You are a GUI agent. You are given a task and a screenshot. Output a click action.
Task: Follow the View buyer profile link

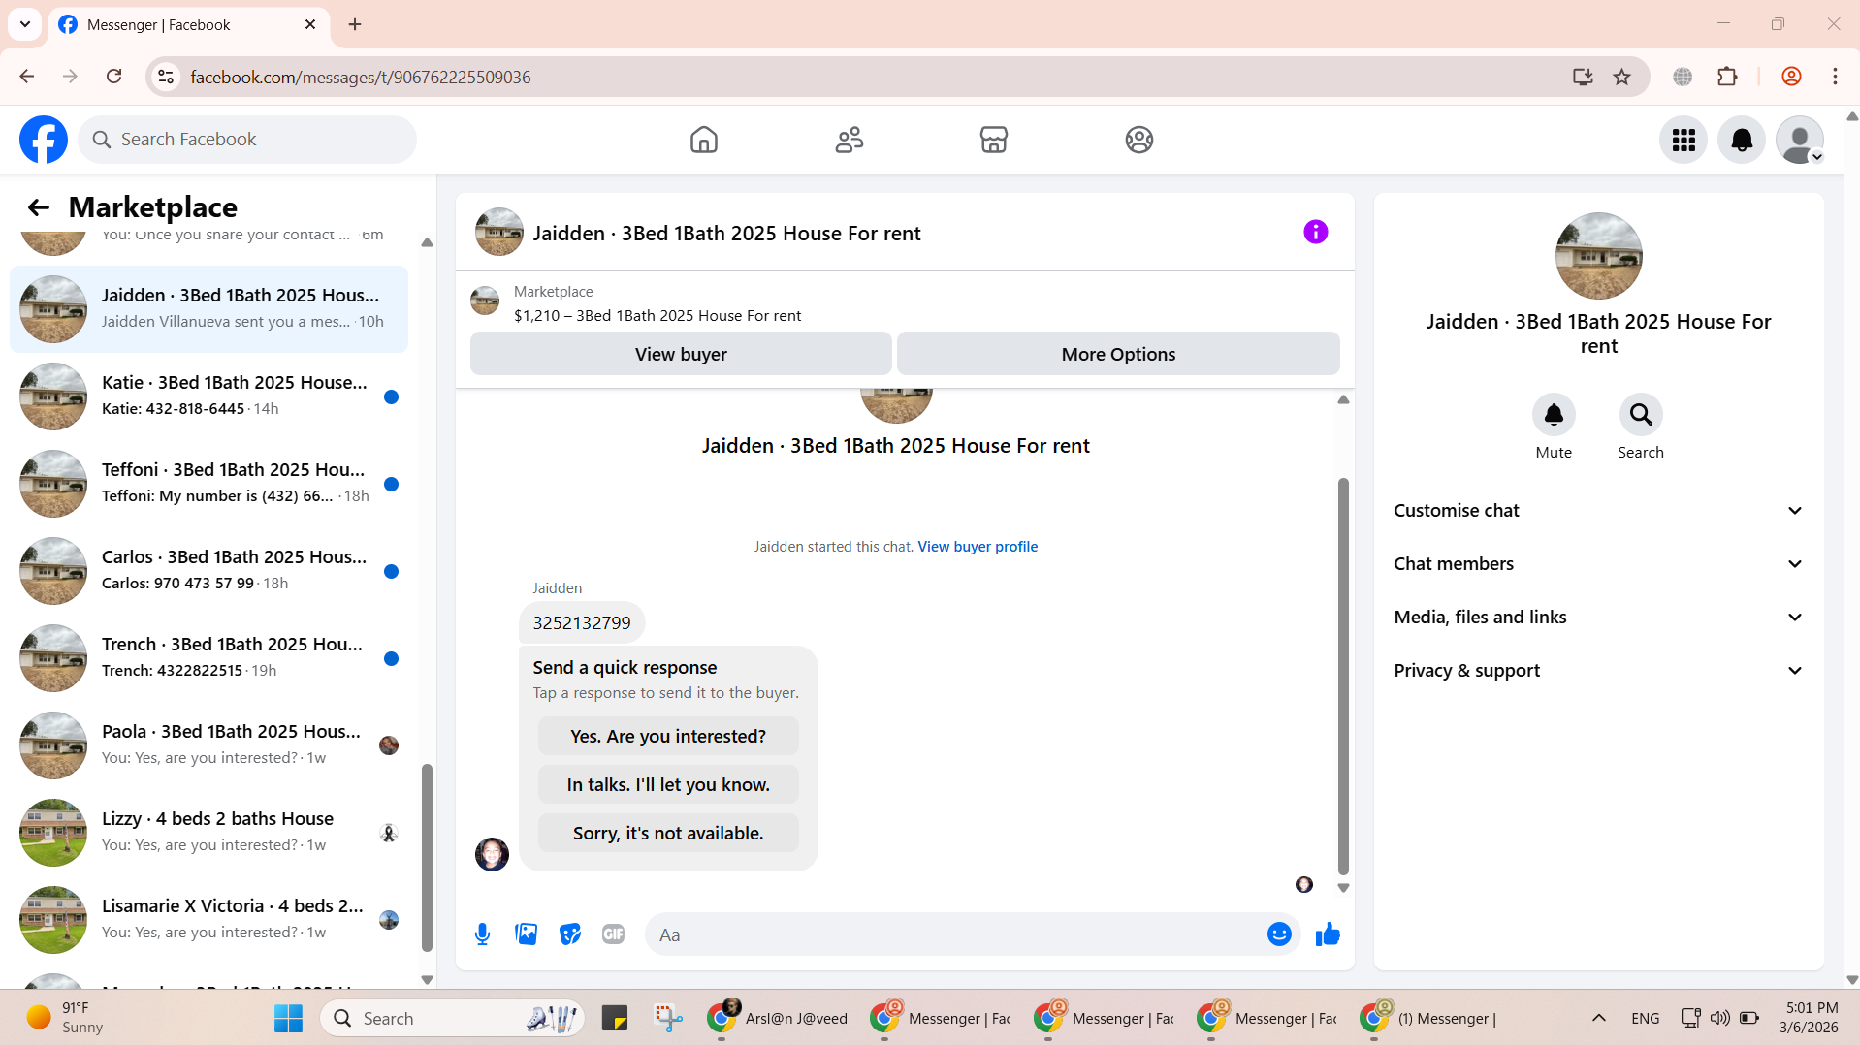tap(978, 547)
